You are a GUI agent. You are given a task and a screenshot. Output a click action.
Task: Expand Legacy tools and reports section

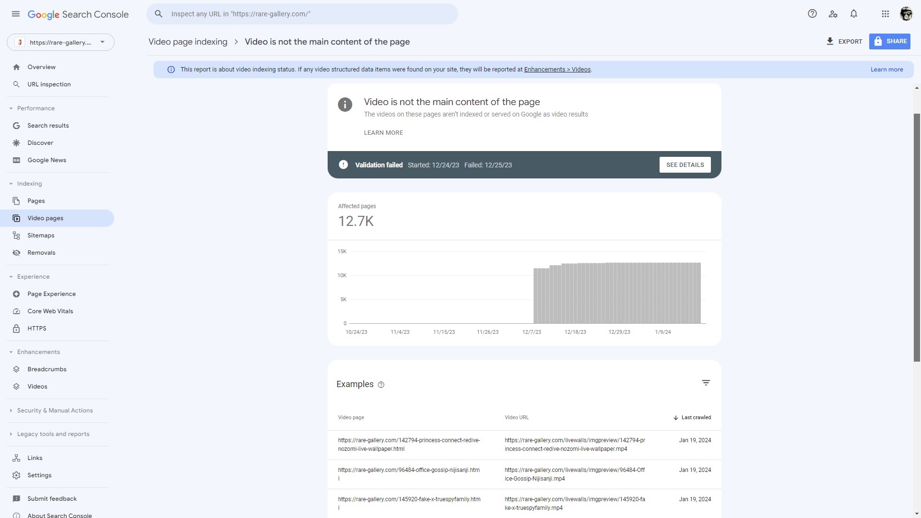11,434
